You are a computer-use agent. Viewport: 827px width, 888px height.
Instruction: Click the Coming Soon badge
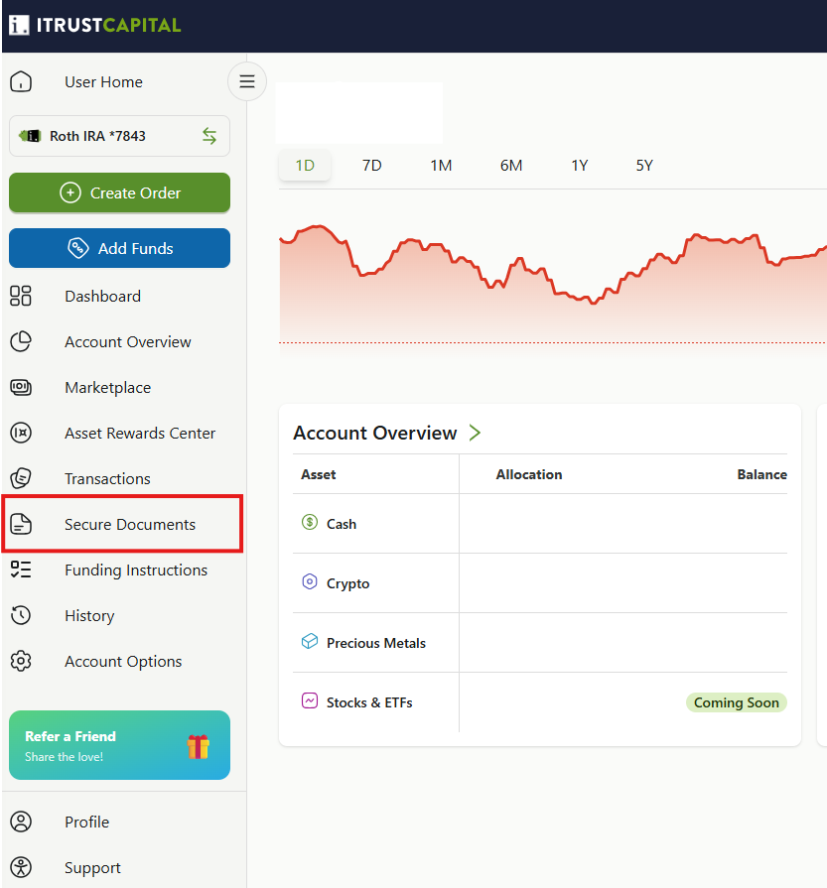click(737, 702)
